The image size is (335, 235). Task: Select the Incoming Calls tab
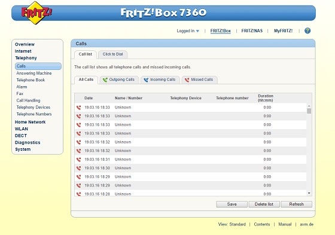click(x=160, y=80)
